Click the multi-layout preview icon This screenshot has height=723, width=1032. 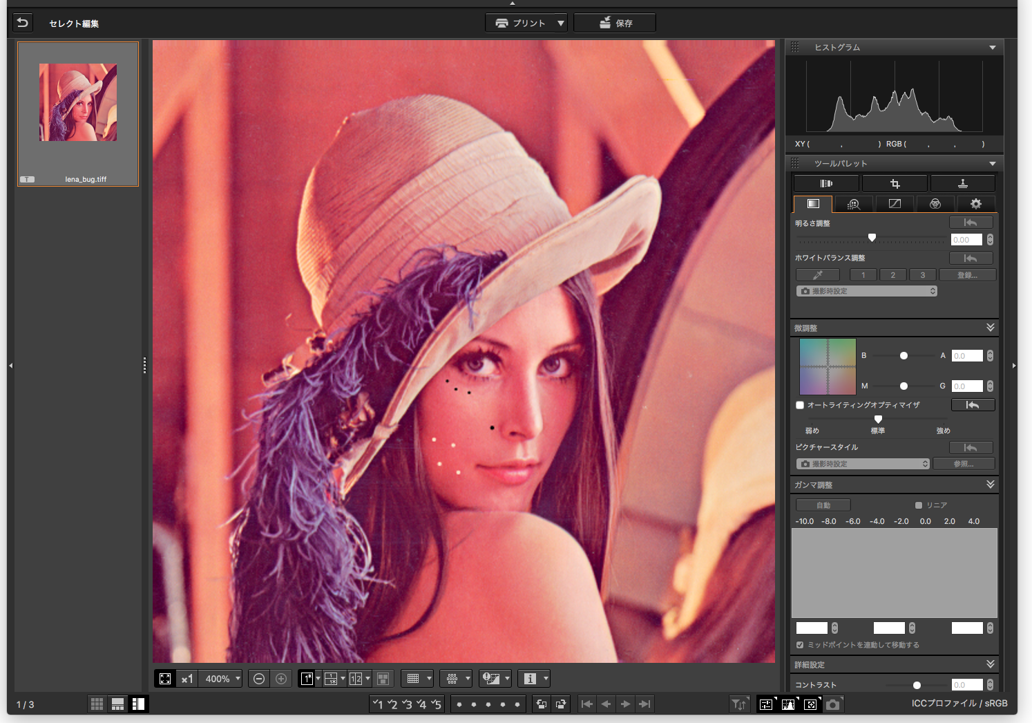click(x=384, y=679)
